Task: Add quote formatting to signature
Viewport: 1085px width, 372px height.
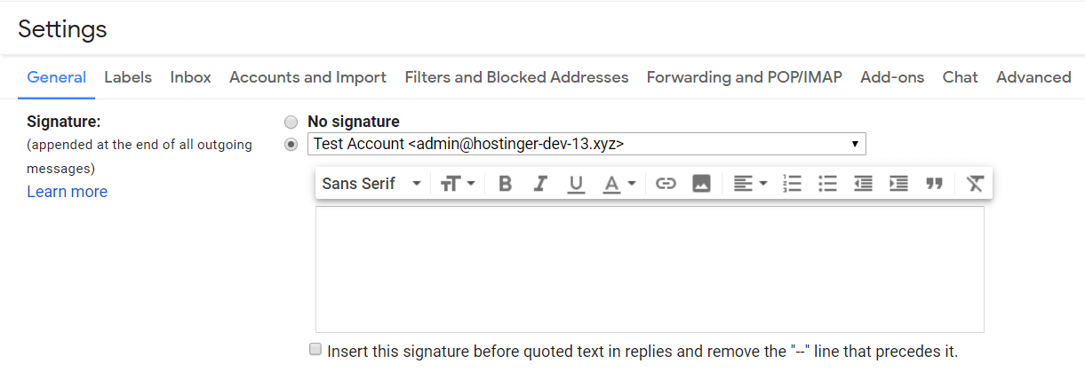Action: [934, 184]
